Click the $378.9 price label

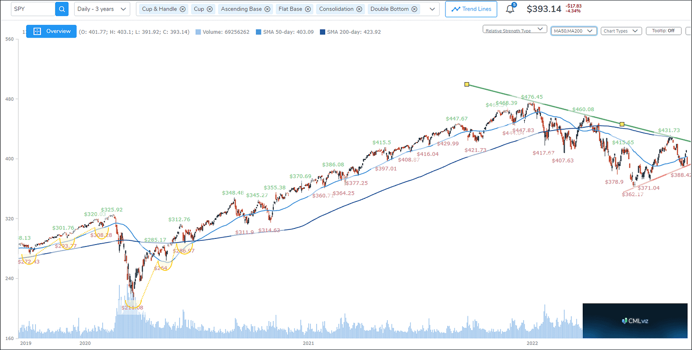tap(615, 182)
